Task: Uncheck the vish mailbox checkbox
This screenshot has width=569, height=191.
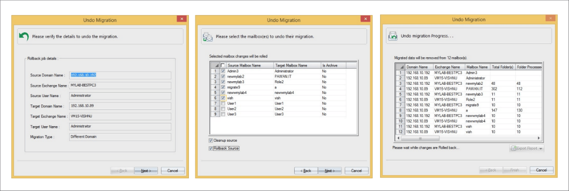Action: coord(223,97)
